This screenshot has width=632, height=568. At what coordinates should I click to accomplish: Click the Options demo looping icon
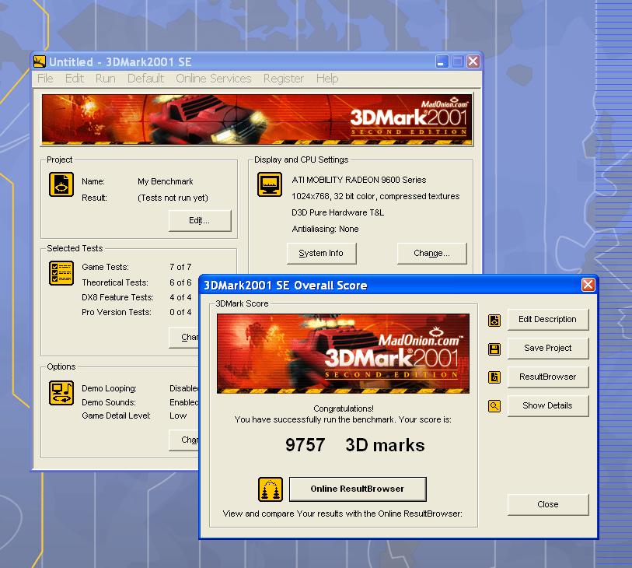61,393
